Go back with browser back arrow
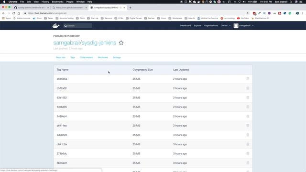The image size is (306, 172). tap(3, 13)
